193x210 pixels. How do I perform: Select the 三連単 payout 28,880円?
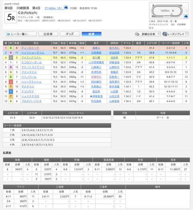pyautogui.click(x=109, y=196)
